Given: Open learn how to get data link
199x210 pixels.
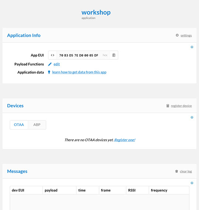Looking at the screenshot, I should tap(79, 72).
